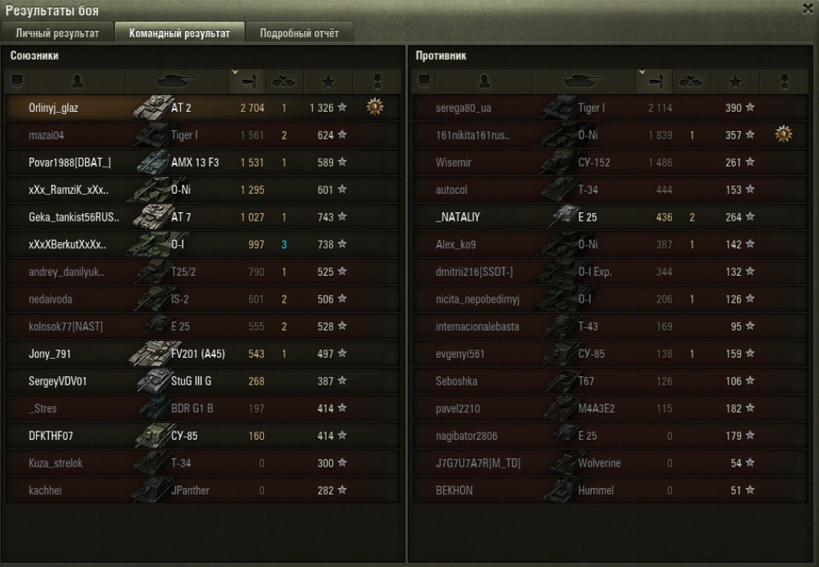Click serega80_ua player name
Viewport: 819px width, 567px height.
pyautogui.click(x=463, y=108)
